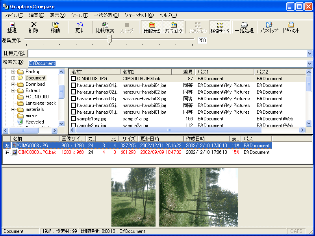This screenshot has height=236, width=315.
Task: Check the harazuru-hanabi01 row checkbox
Action: tap(74, 112)
